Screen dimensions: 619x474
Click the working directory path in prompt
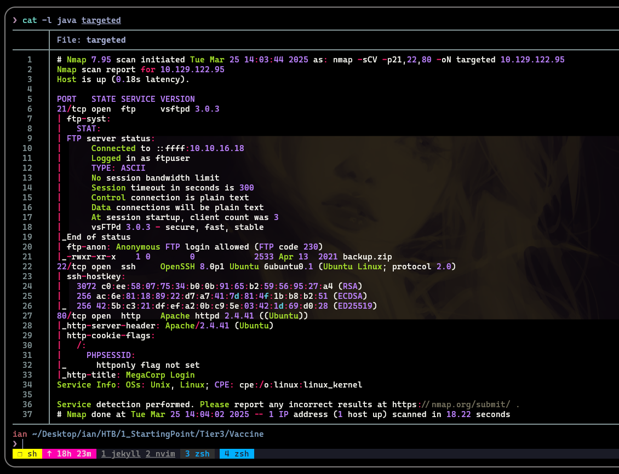coord(147,433)
